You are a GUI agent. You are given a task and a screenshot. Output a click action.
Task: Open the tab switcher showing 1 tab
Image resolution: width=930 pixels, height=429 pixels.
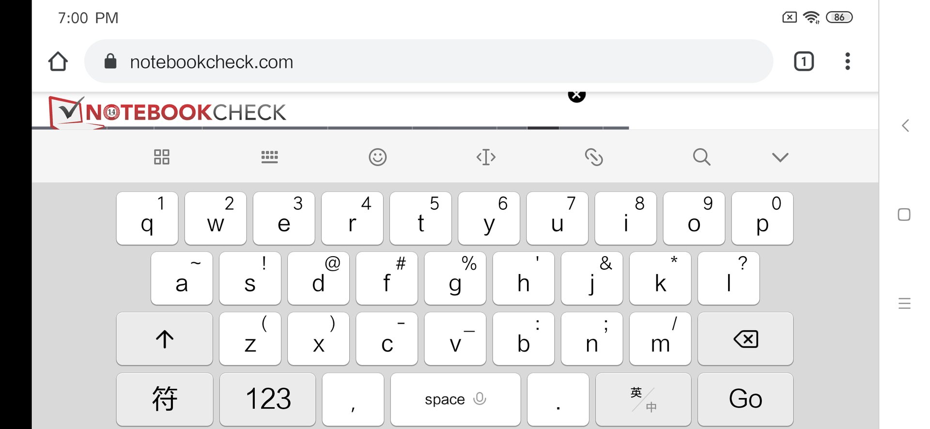804,61
